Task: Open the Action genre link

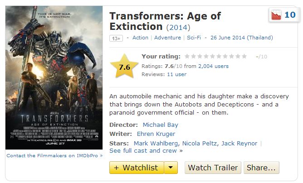Action: (140, 38)
